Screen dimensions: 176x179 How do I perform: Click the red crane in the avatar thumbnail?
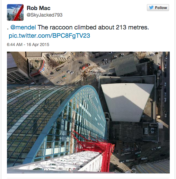17,13
